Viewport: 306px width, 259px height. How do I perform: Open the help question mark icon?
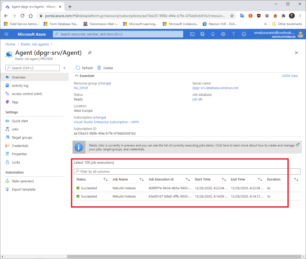(x=233, y=34)
